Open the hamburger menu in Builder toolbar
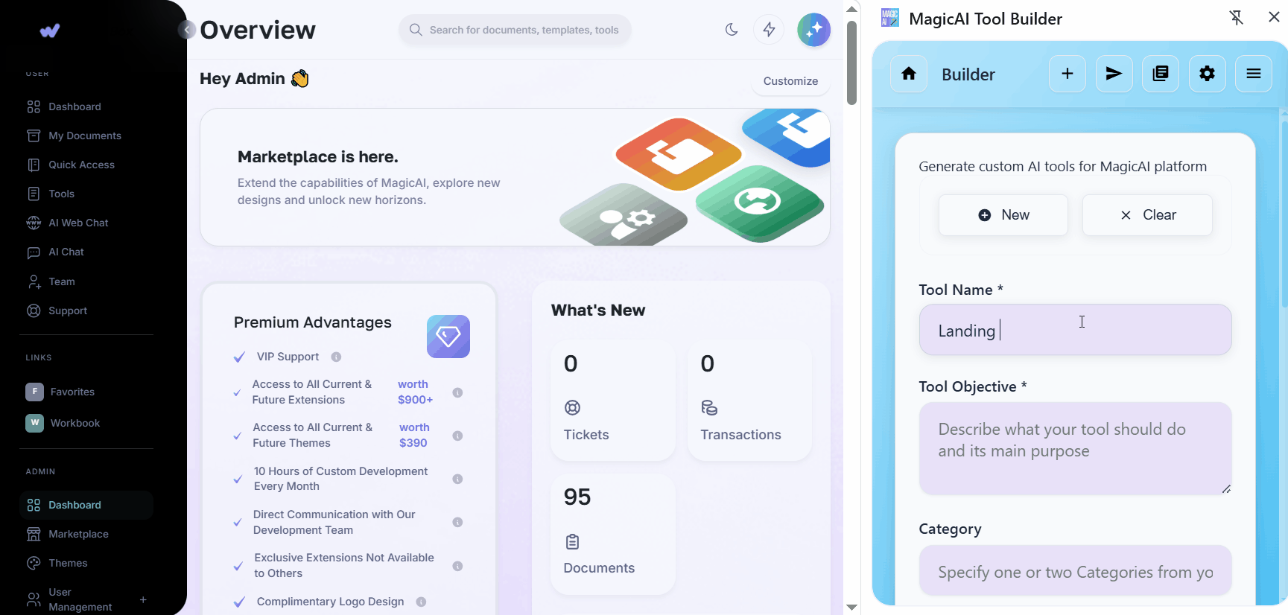The height and width of the screenshot is (615, 1288). (1254, 74)
